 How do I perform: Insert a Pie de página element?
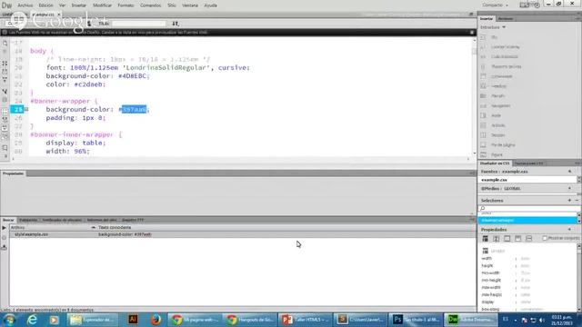pos(503,145)
